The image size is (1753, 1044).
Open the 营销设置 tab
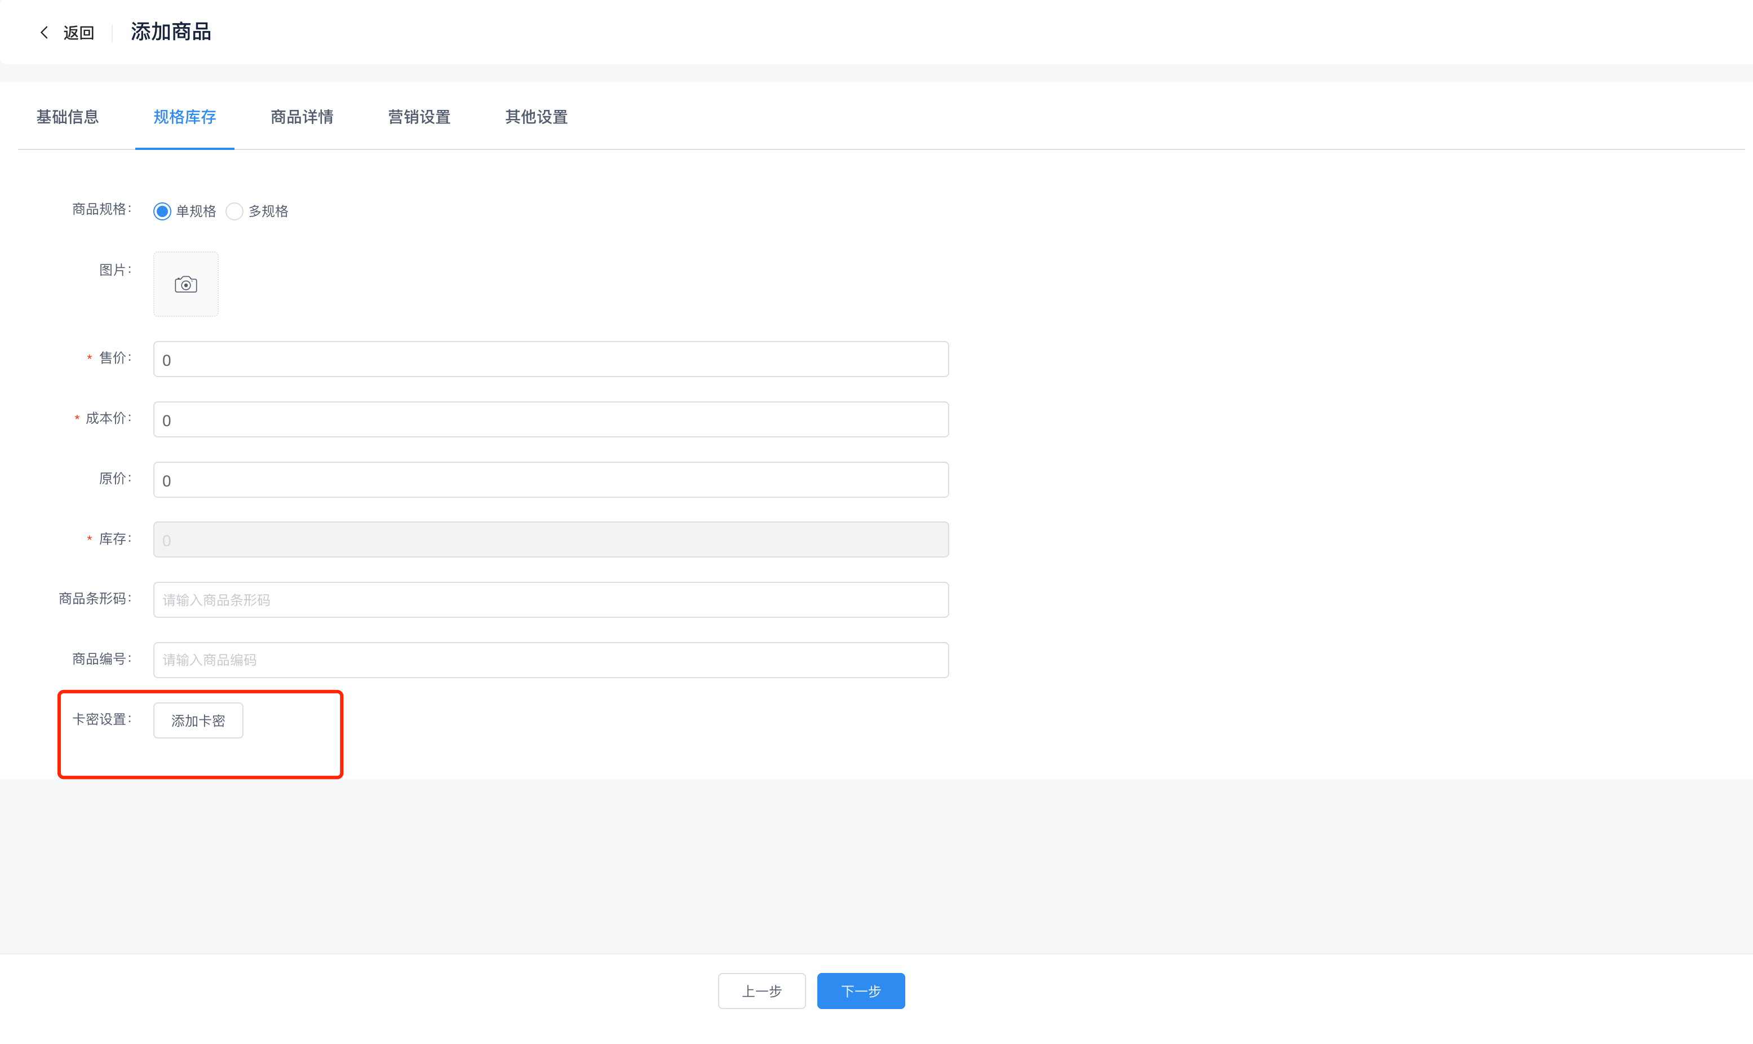(x=419, y=117)
